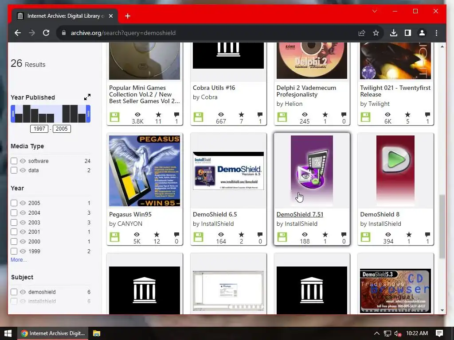The width and height of the screenshot is (454, 340).
Task: Check the 2005 year checkbox
Action: (x=14, y=203)
